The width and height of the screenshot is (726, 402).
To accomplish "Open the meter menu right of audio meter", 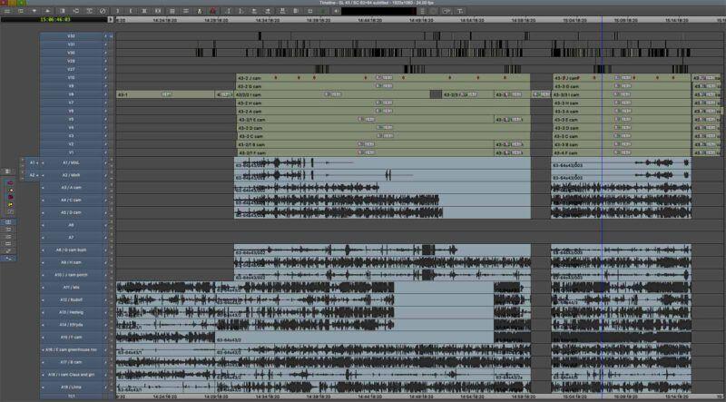I will coord(422,11).
